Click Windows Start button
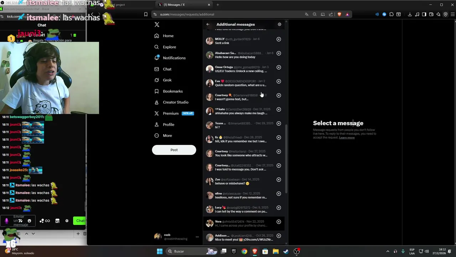Screen dimensions: 456x257 tap(160, 251)
